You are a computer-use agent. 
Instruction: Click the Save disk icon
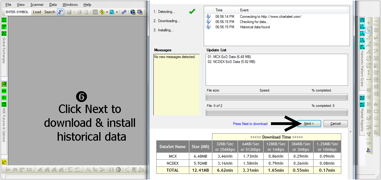coord(69,12)
